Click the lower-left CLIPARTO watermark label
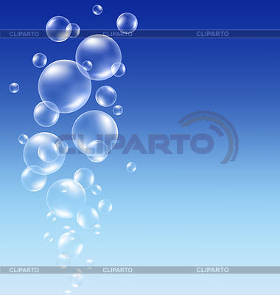Screen dimensions: 280x295 [x=24, y=270]
